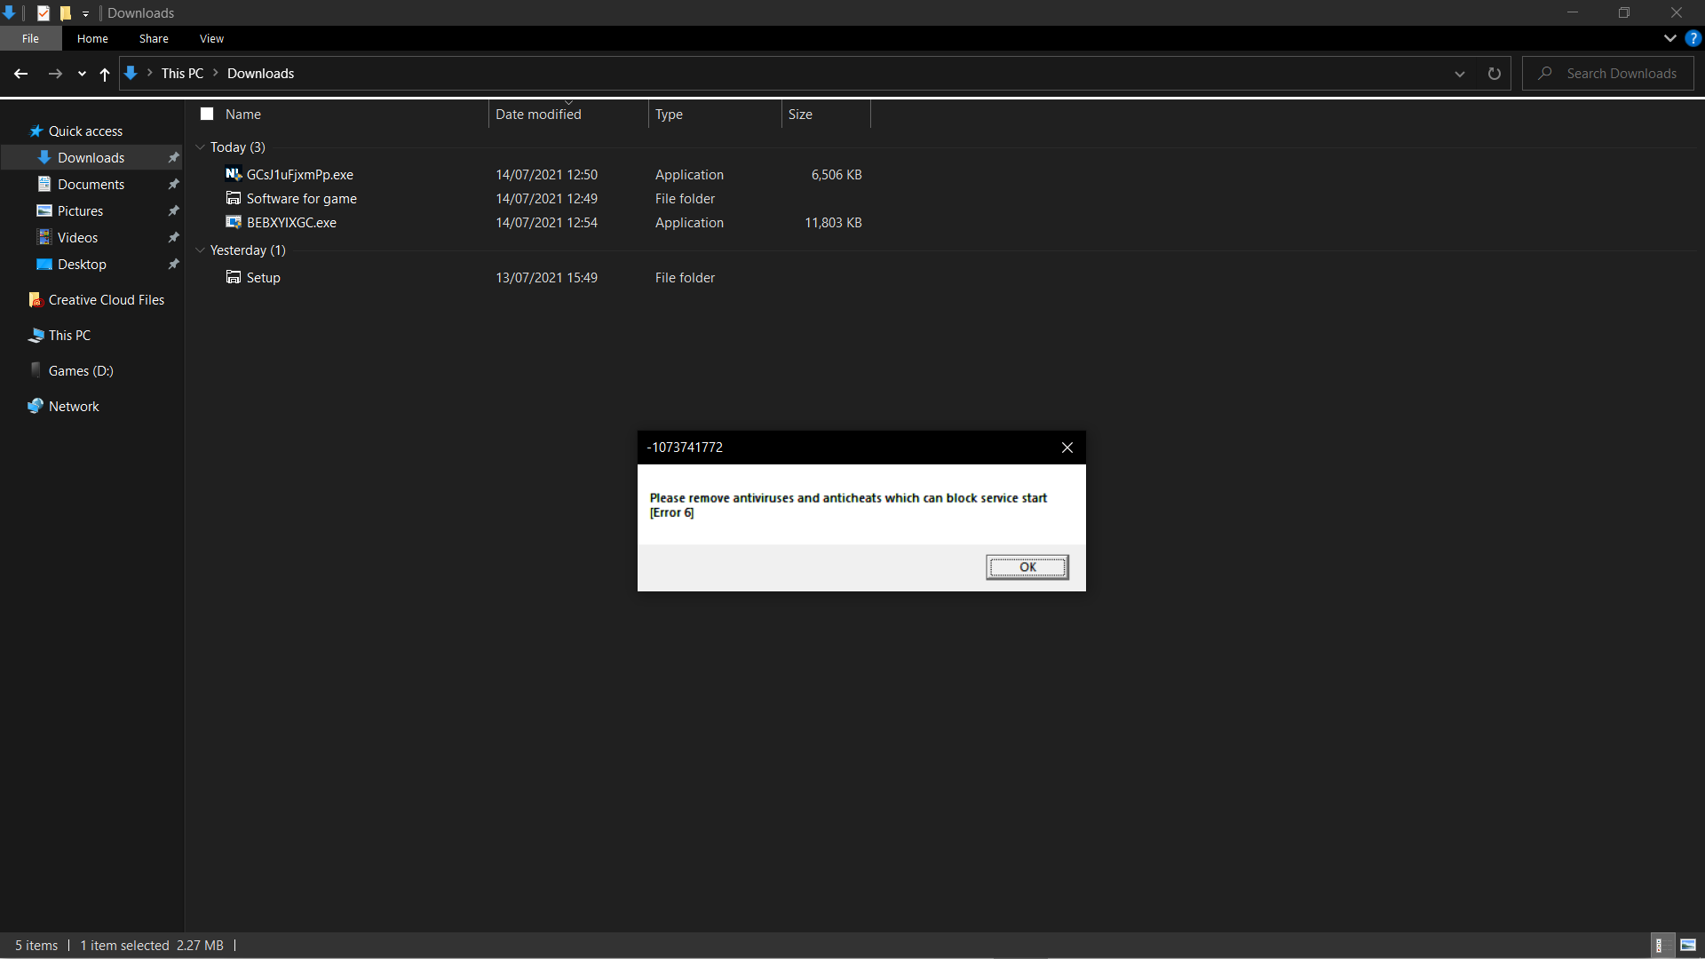Select the Software for game folder icon

(234, 198)
